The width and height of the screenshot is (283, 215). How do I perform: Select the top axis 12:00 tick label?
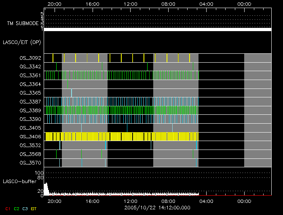pos(130,4)
